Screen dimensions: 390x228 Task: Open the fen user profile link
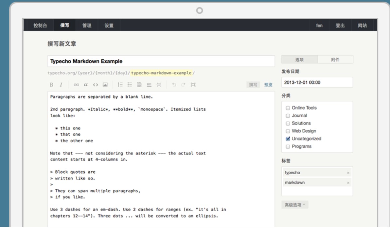click(319, 26)
